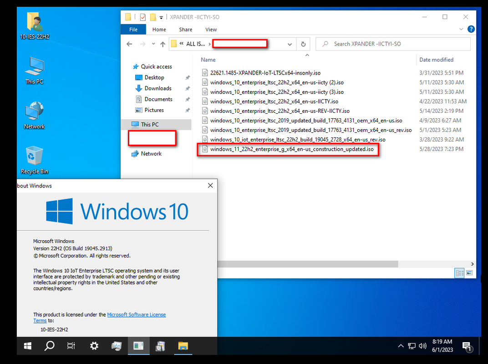Viewport: 488px width, 364px height.
Task: Switch to details view layout icon
Action: click(459, 273)
